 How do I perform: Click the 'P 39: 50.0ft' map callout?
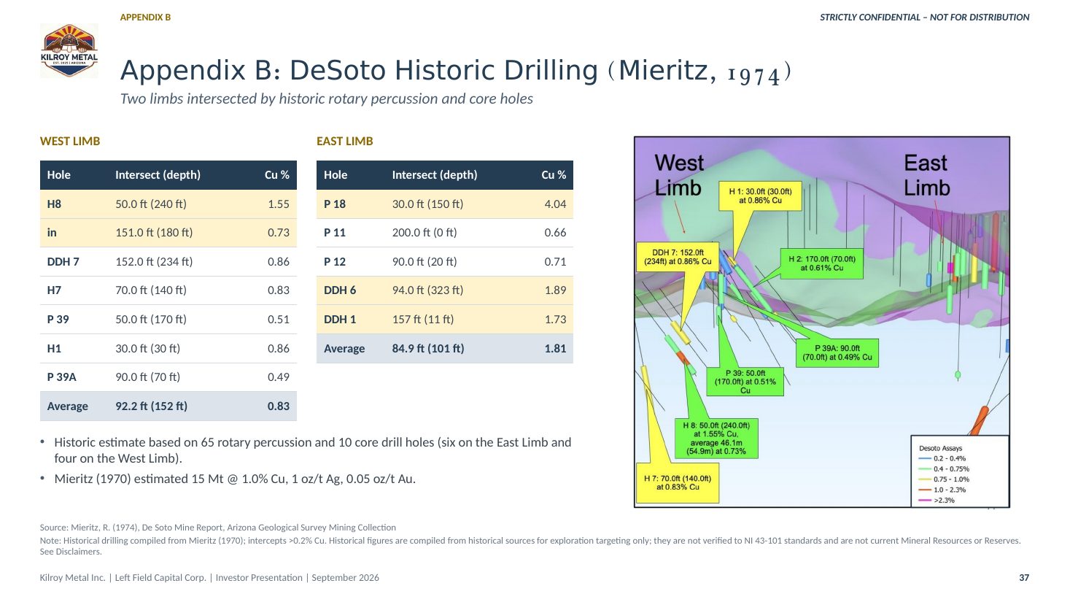[x=745, y=382]
